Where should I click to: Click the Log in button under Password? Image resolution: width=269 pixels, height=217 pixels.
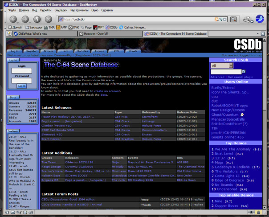click(x=22, y=86)
